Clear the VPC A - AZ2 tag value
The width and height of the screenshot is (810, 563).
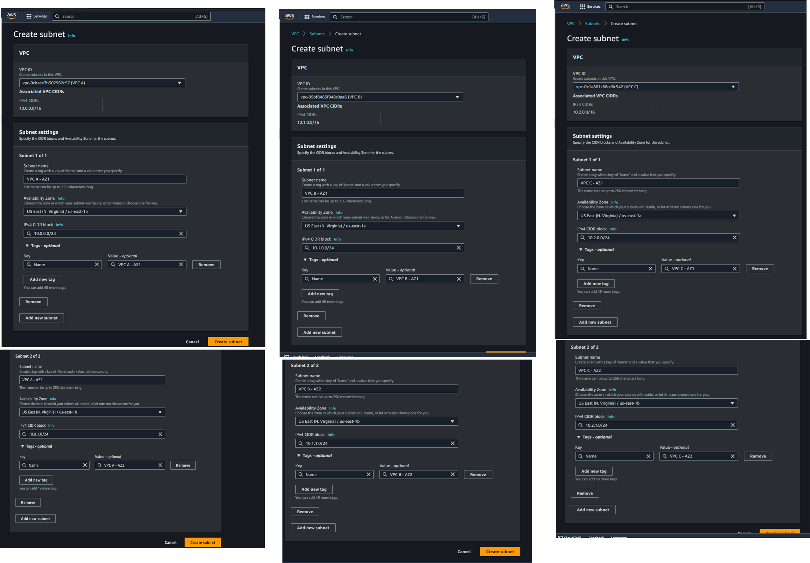click(x=160, y=465)
